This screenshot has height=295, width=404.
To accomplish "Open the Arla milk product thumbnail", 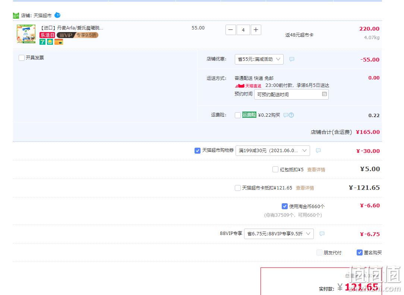I will (26, 34).
